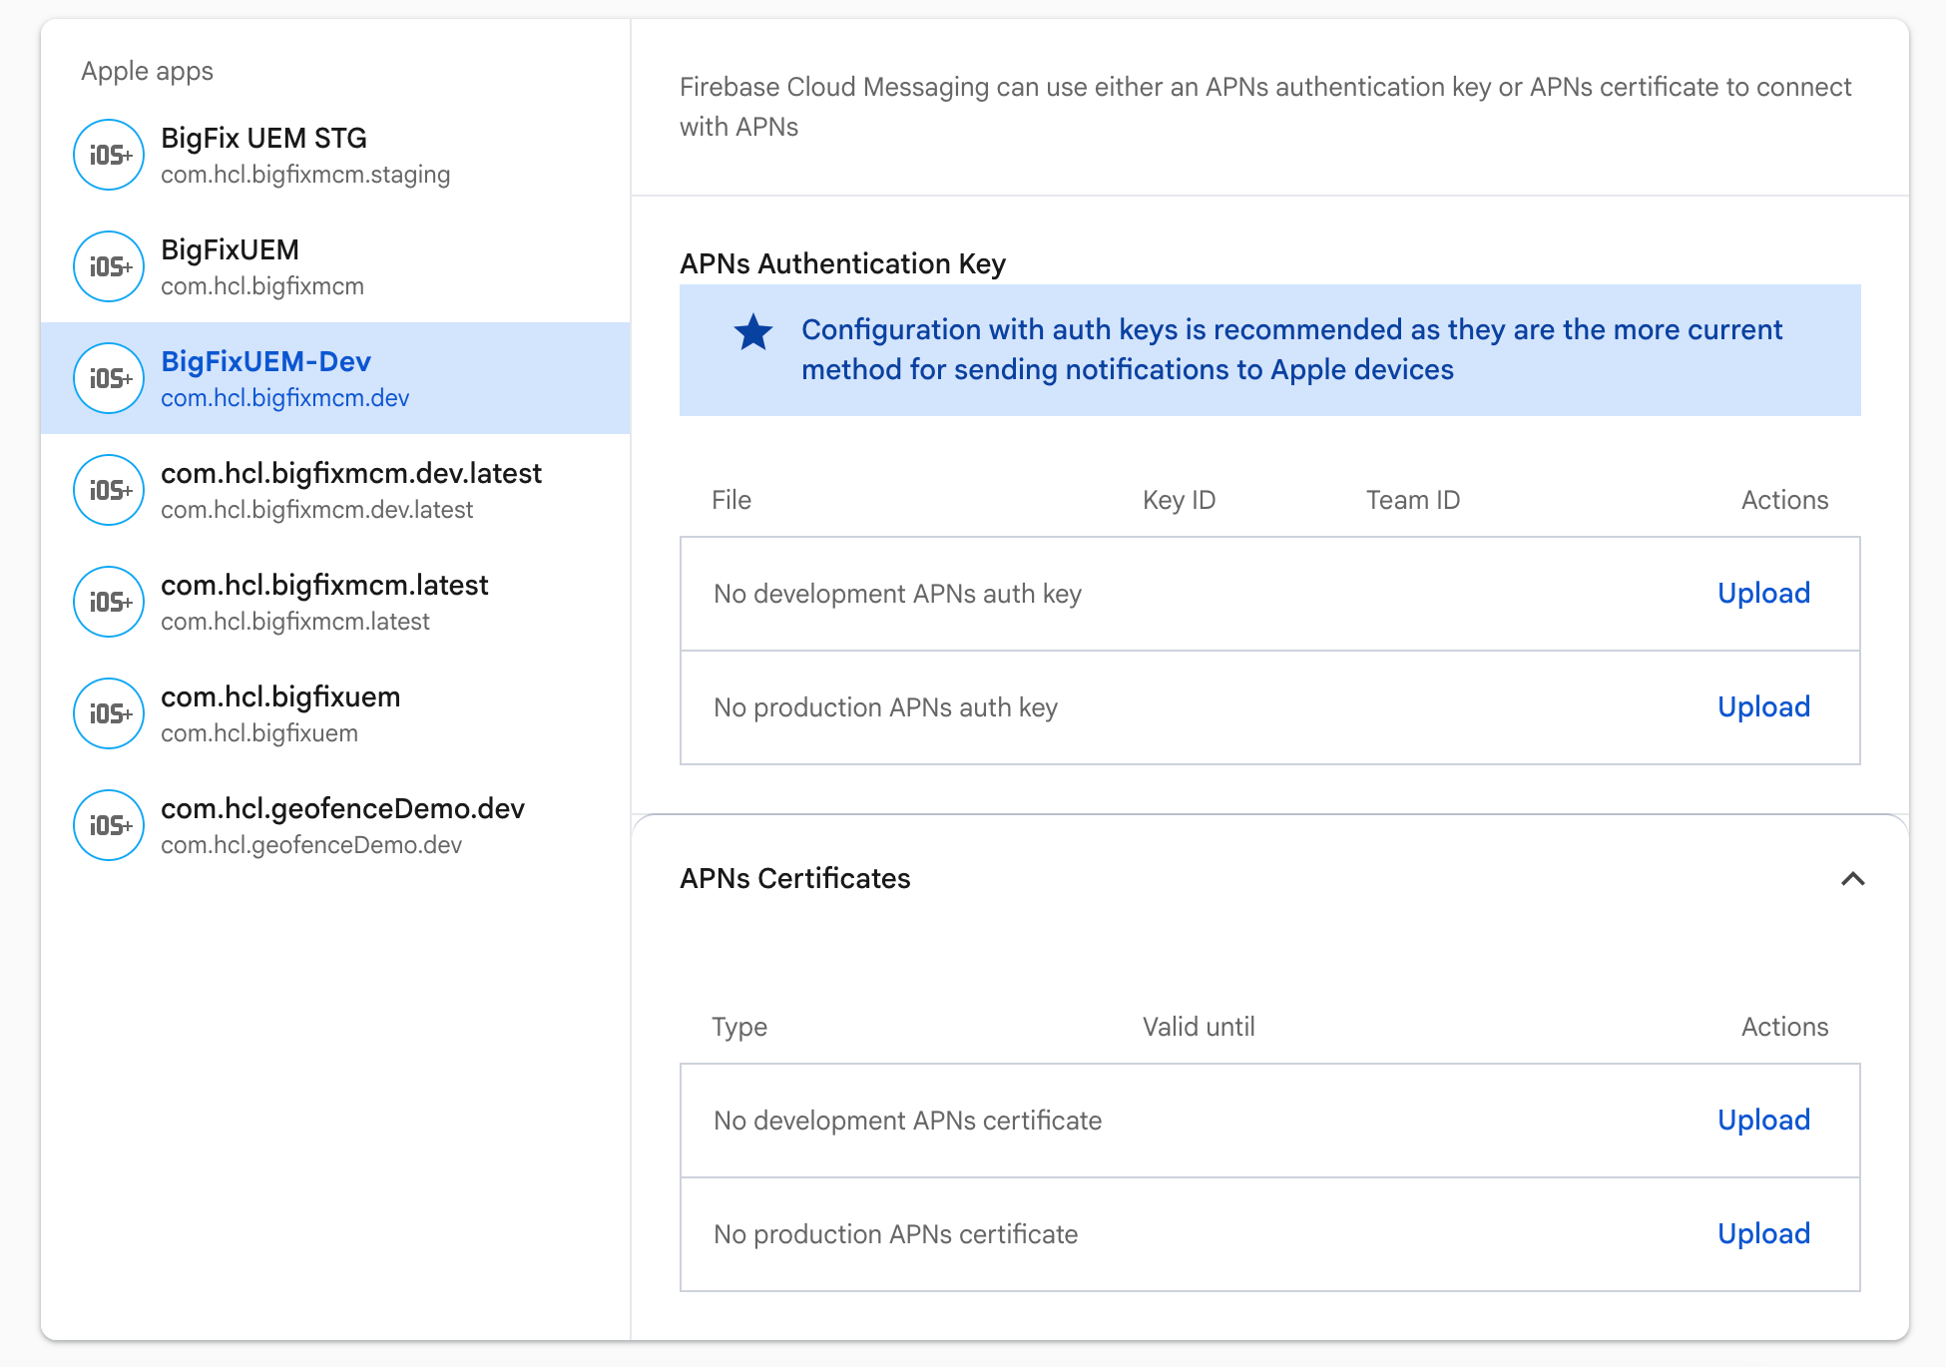Choose com.hcl.bigfixuem app

point(335,713)
